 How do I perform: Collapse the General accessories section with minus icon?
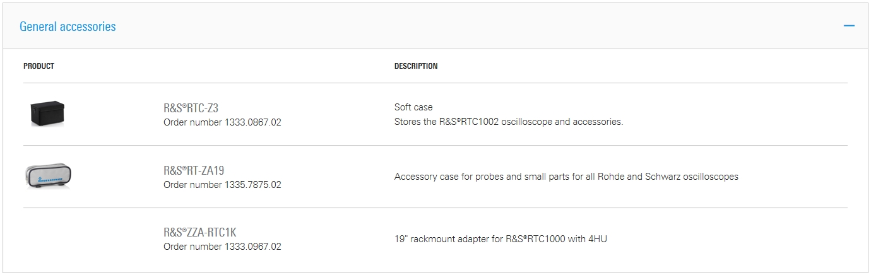tap(849, 26)
